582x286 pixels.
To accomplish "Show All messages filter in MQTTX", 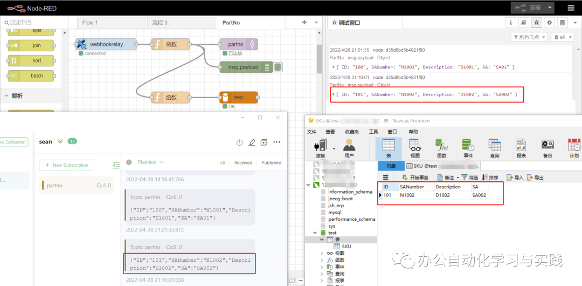I will [223, 162].
